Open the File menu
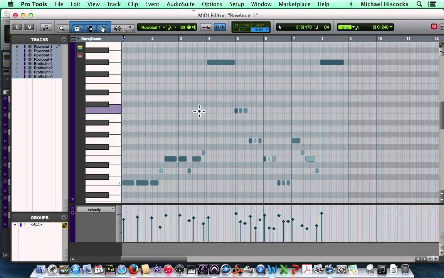 (59, 4)
